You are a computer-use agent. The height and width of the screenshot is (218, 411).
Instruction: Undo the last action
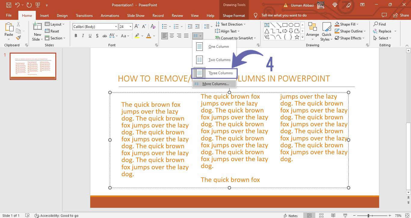coord(17,5)
